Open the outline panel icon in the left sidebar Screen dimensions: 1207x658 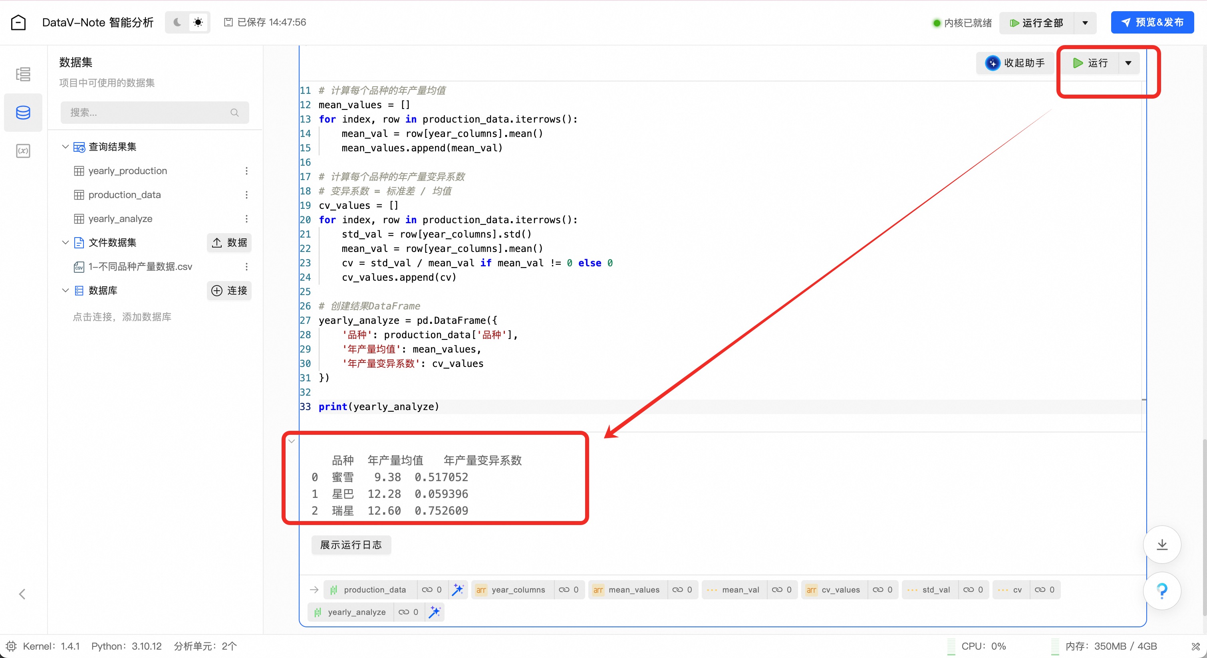tap(23, 74)
